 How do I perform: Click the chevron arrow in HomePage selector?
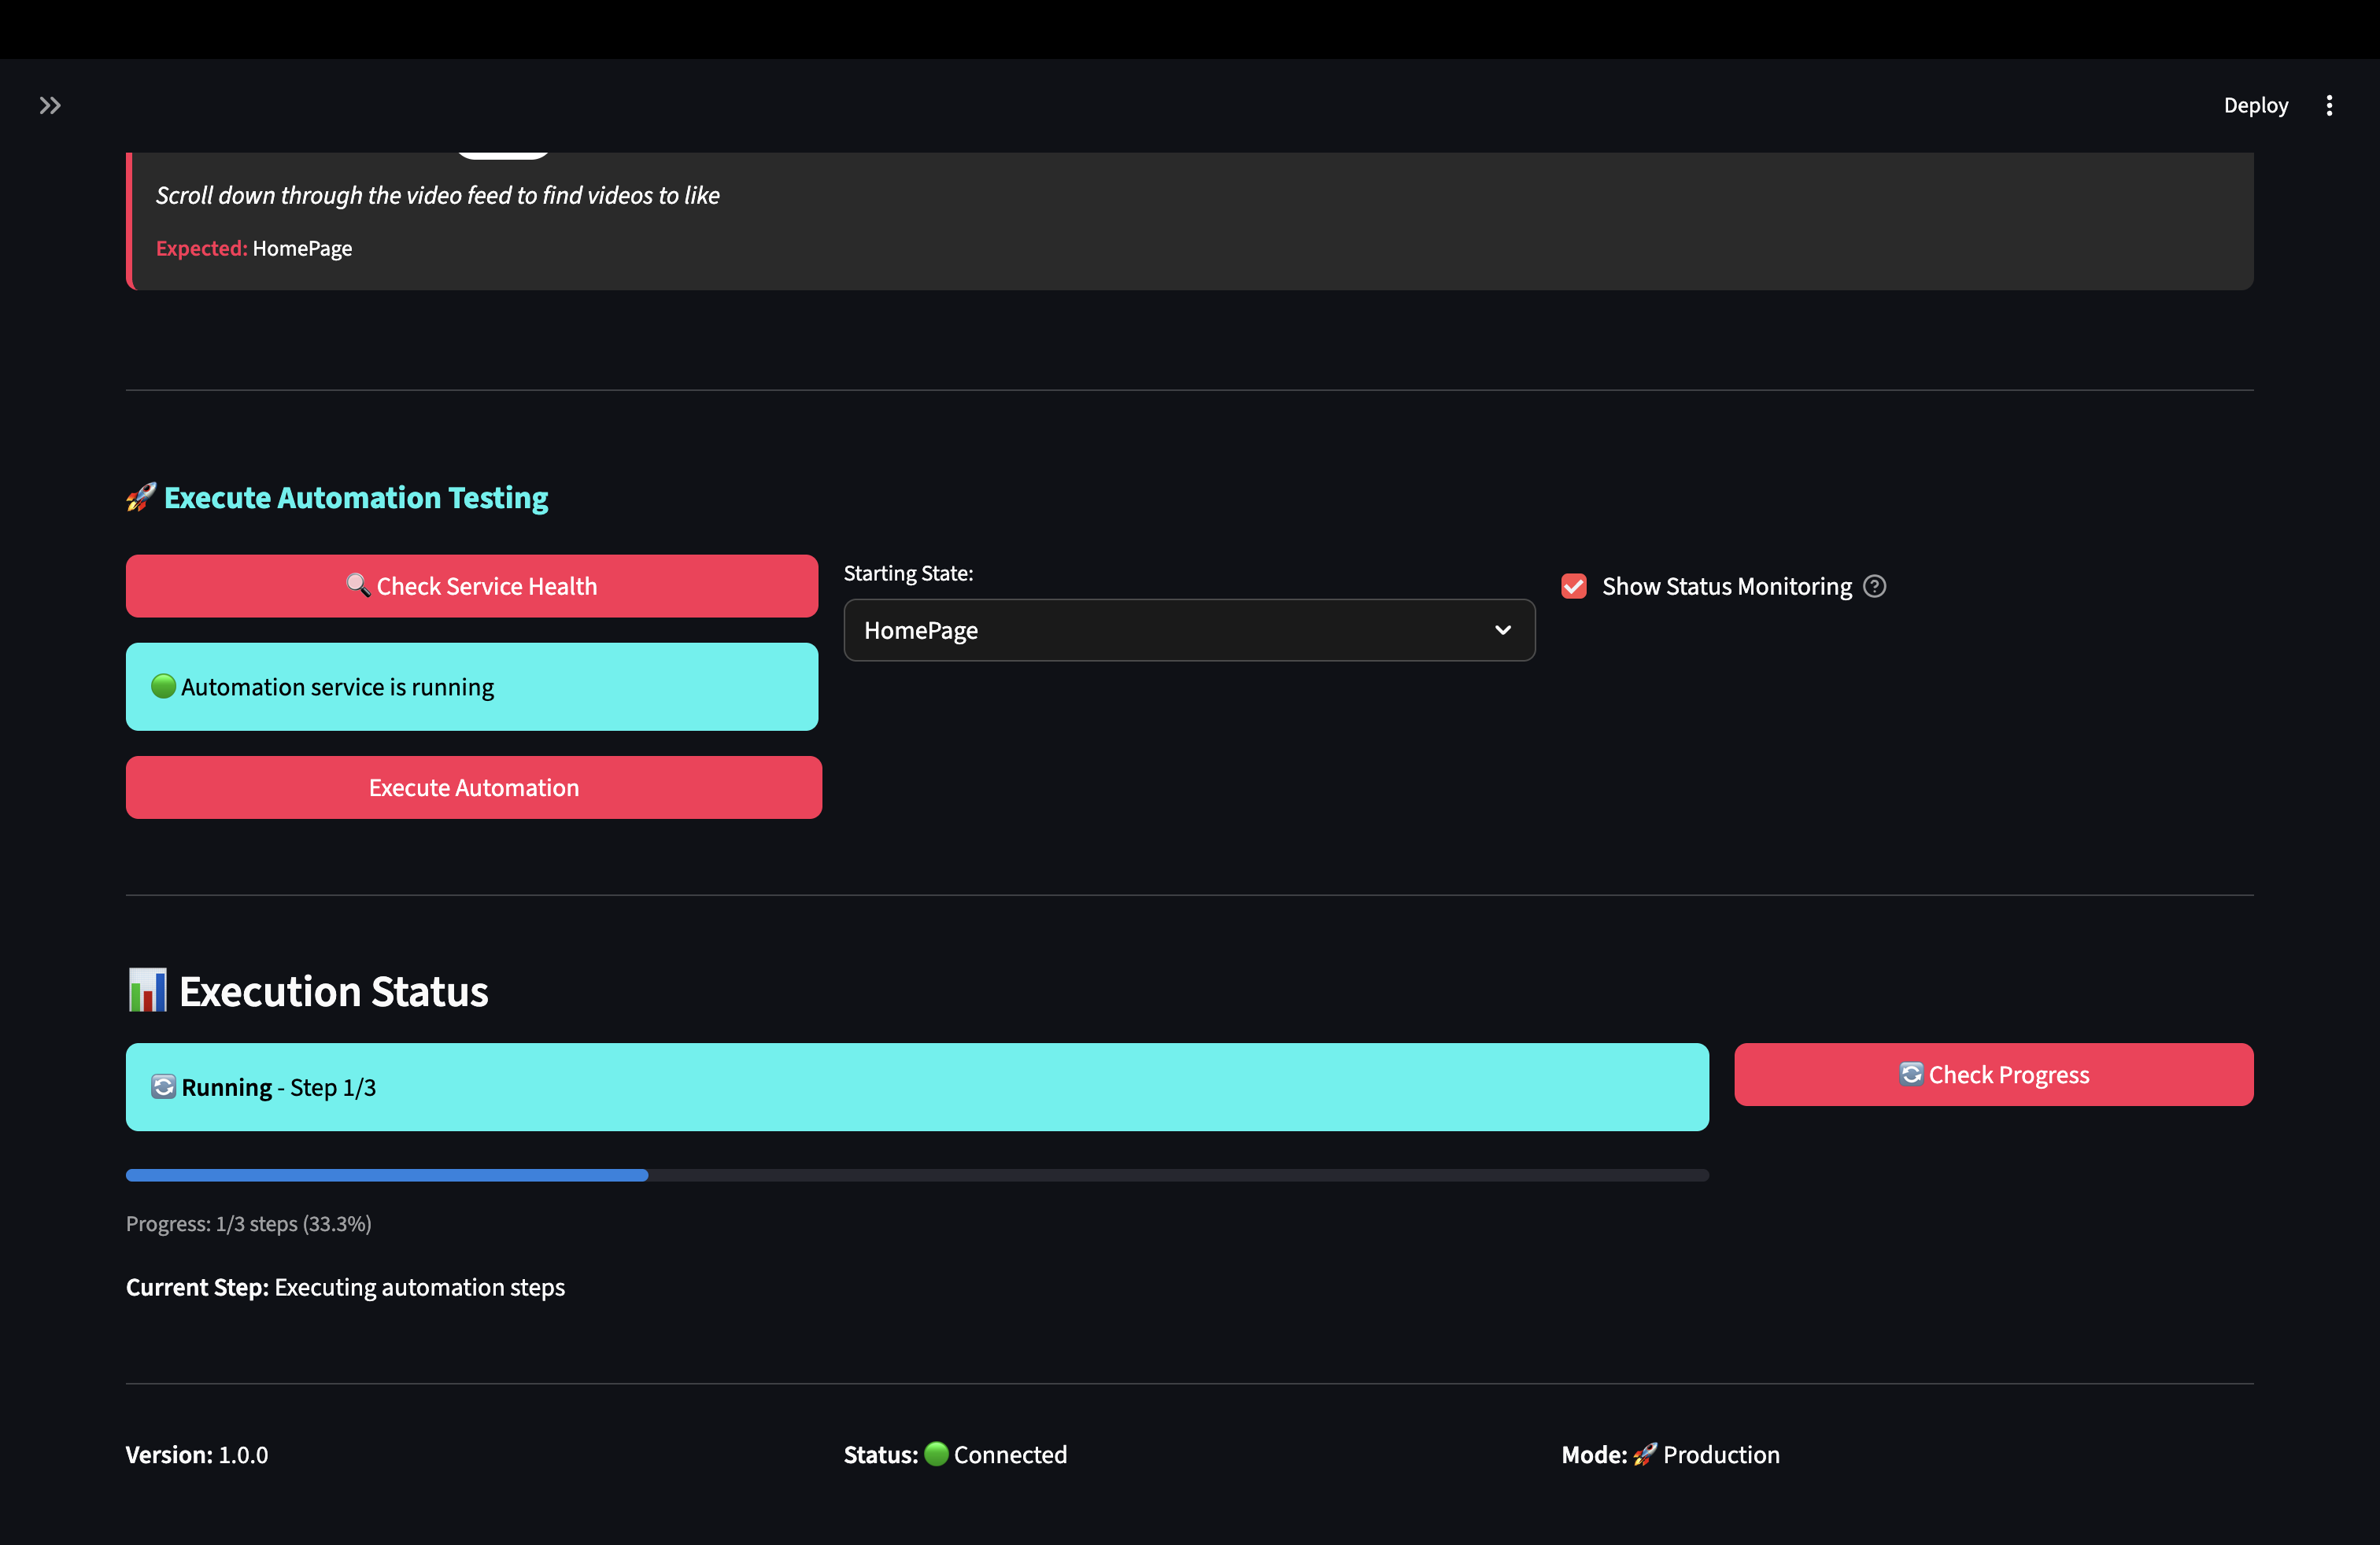point(1502,629)
